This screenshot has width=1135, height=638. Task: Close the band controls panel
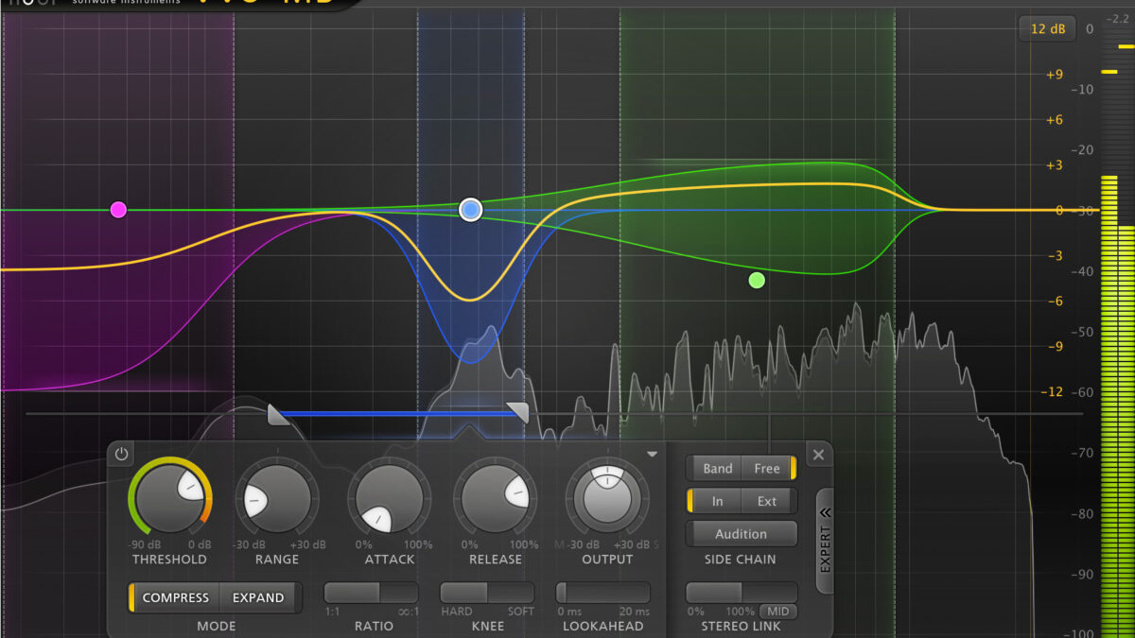tap(818, 455)
